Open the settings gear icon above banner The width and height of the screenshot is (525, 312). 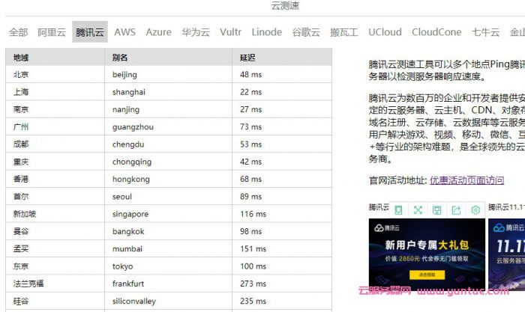coord(475,210)
